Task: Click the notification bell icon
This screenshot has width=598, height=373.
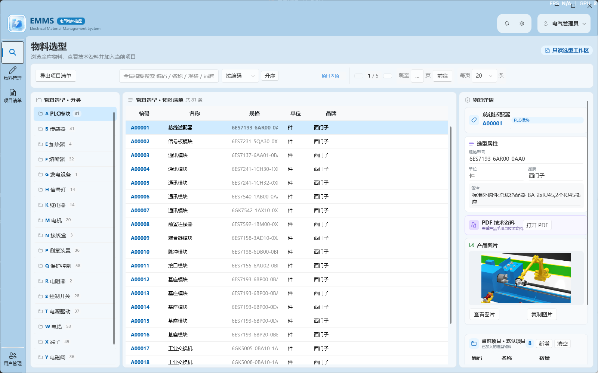Action: (507, 23)
